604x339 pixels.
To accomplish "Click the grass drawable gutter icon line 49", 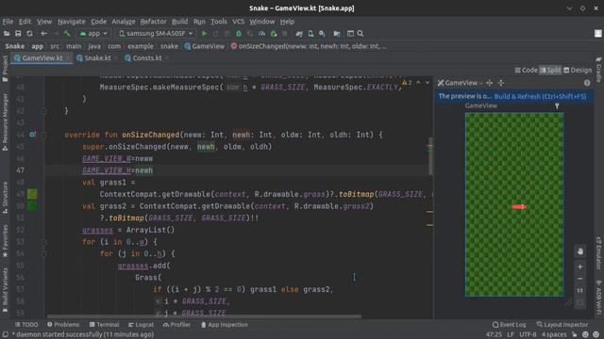I will pos(32,194).
